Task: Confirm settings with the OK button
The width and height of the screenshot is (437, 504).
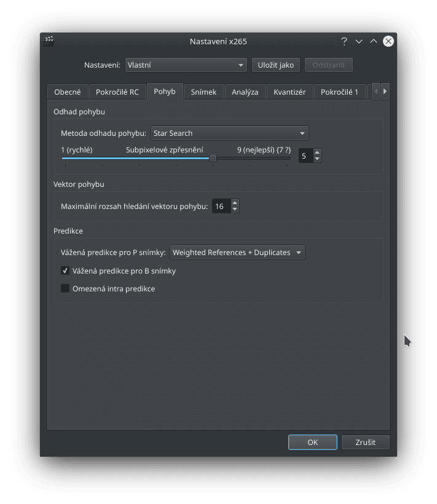Action: coord(313,443)
